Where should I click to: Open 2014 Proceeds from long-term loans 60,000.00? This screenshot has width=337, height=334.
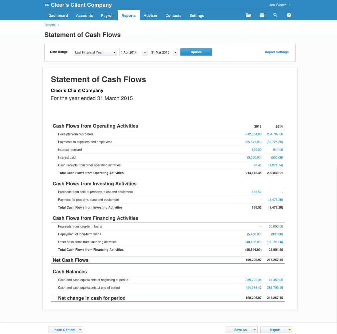pos(276,227)
